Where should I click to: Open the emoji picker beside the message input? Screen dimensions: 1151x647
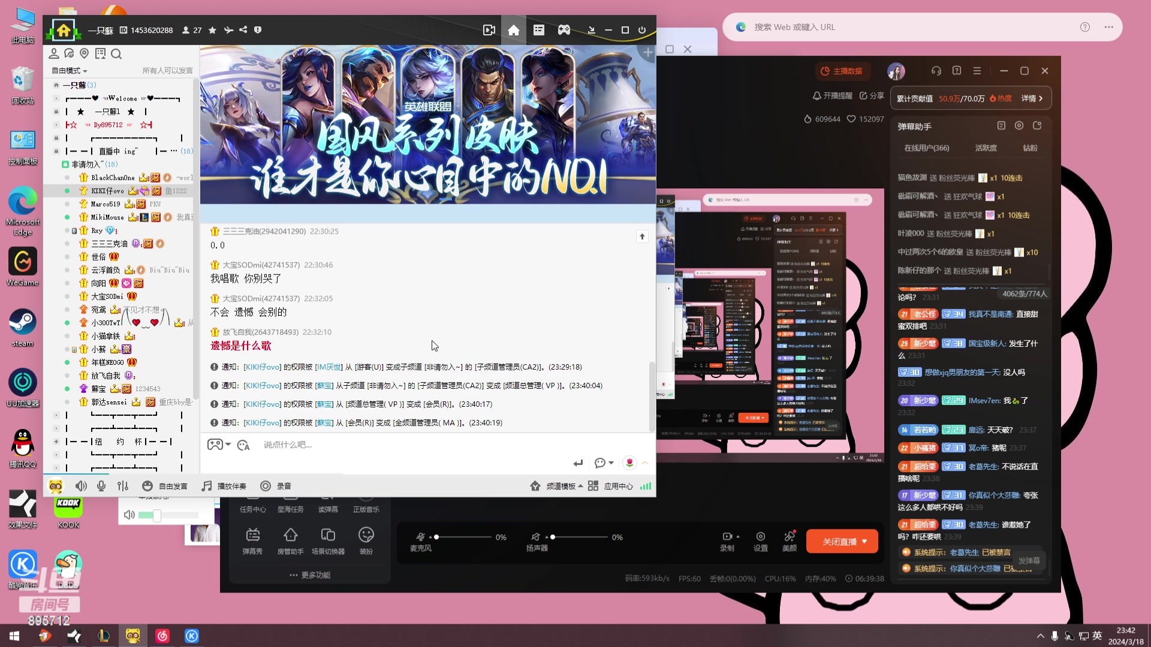click(243, 446)
